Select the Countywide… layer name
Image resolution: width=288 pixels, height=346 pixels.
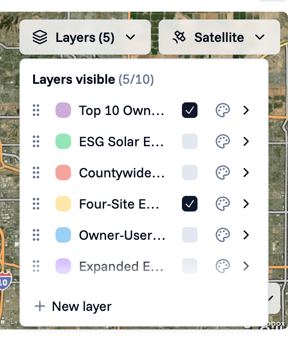point(122,173)
